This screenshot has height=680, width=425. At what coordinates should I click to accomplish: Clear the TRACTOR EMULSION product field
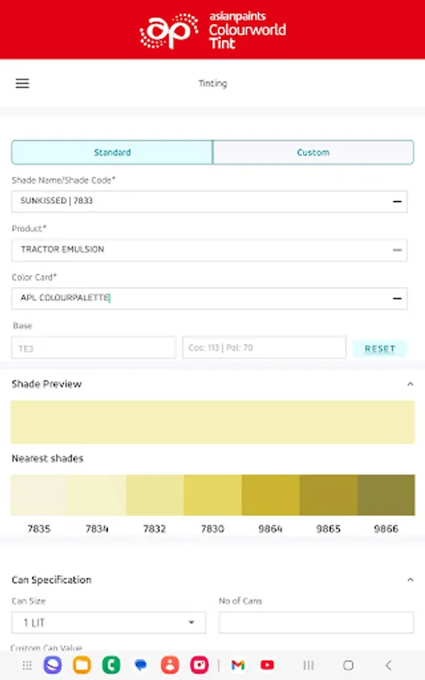pos(397,250)
